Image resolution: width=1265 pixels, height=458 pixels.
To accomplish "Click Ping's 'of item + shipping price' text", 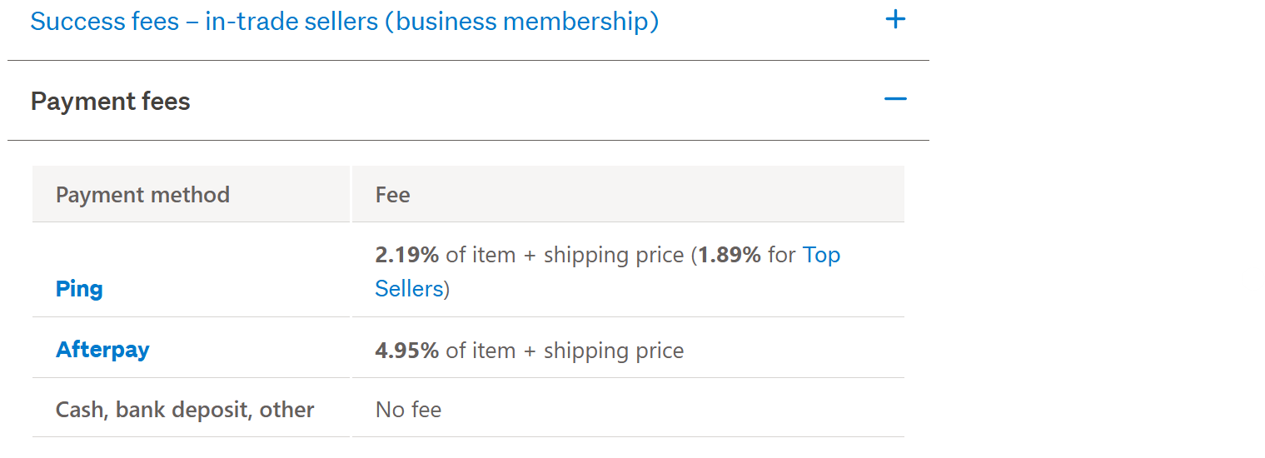I will pyautogui.click(x=565, y=255).
